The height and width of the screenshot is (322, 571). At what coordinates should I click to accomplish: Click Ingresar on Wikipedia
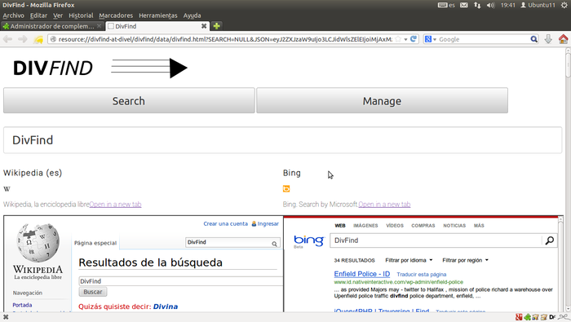click(x=268, y=223)
